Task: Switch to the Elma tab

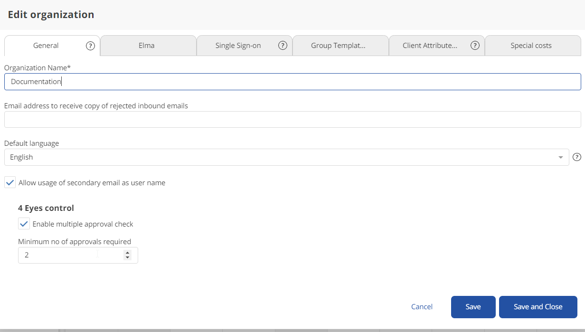Action: [x=146, y=45]
